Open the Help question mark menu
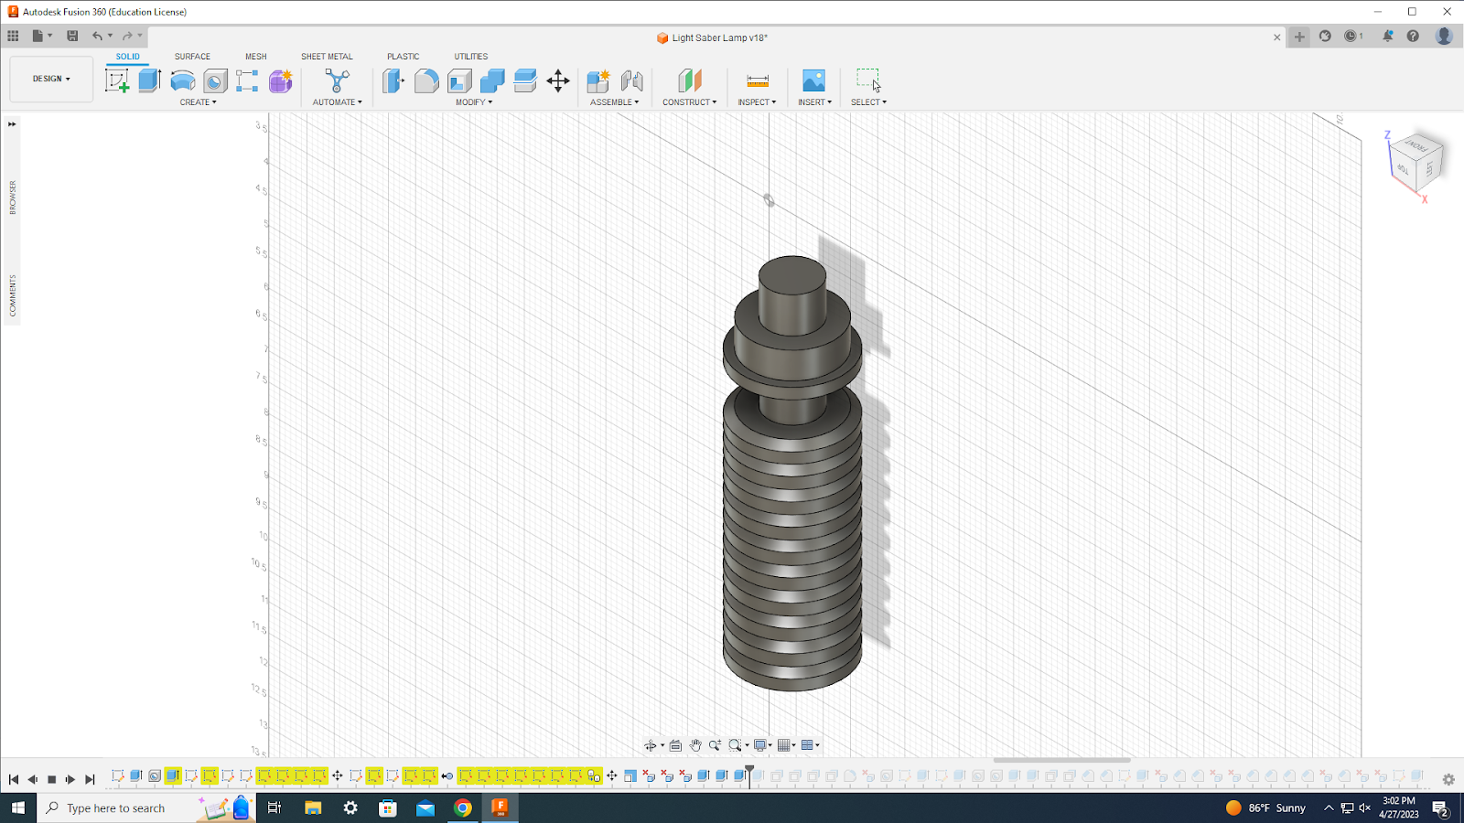The image size is (1464, 823). click(x=1413, y=37)
